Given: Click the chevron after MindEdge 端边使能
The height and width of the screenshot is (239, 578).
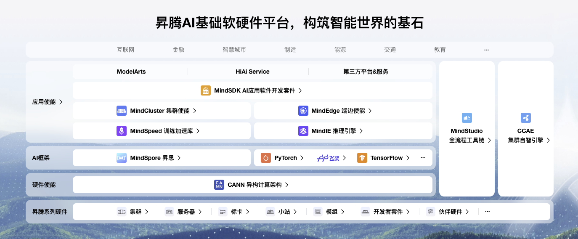Looking at the screenshot, I should (x=370, y=111).
